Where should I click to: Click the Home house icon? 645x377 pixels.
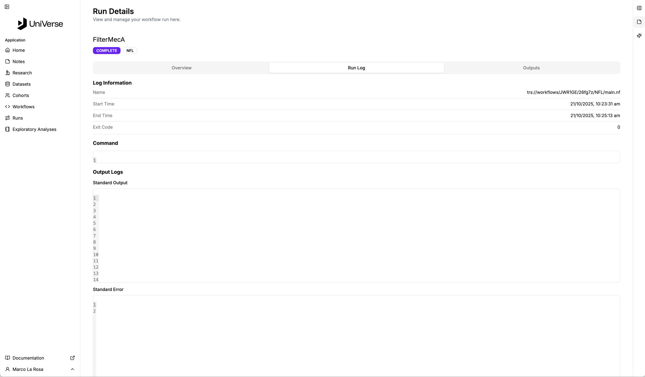click(x=8, y=50)
